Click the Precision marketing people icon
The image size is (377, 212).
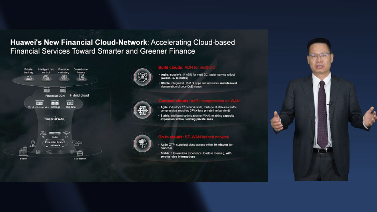(x=64, y=78)
